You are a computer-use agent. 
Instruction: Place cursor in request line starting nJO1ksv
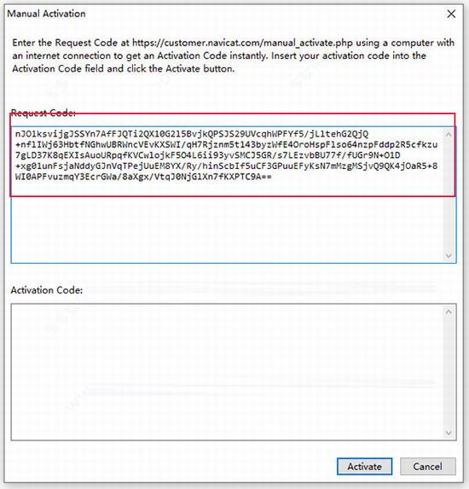(192, 134)
